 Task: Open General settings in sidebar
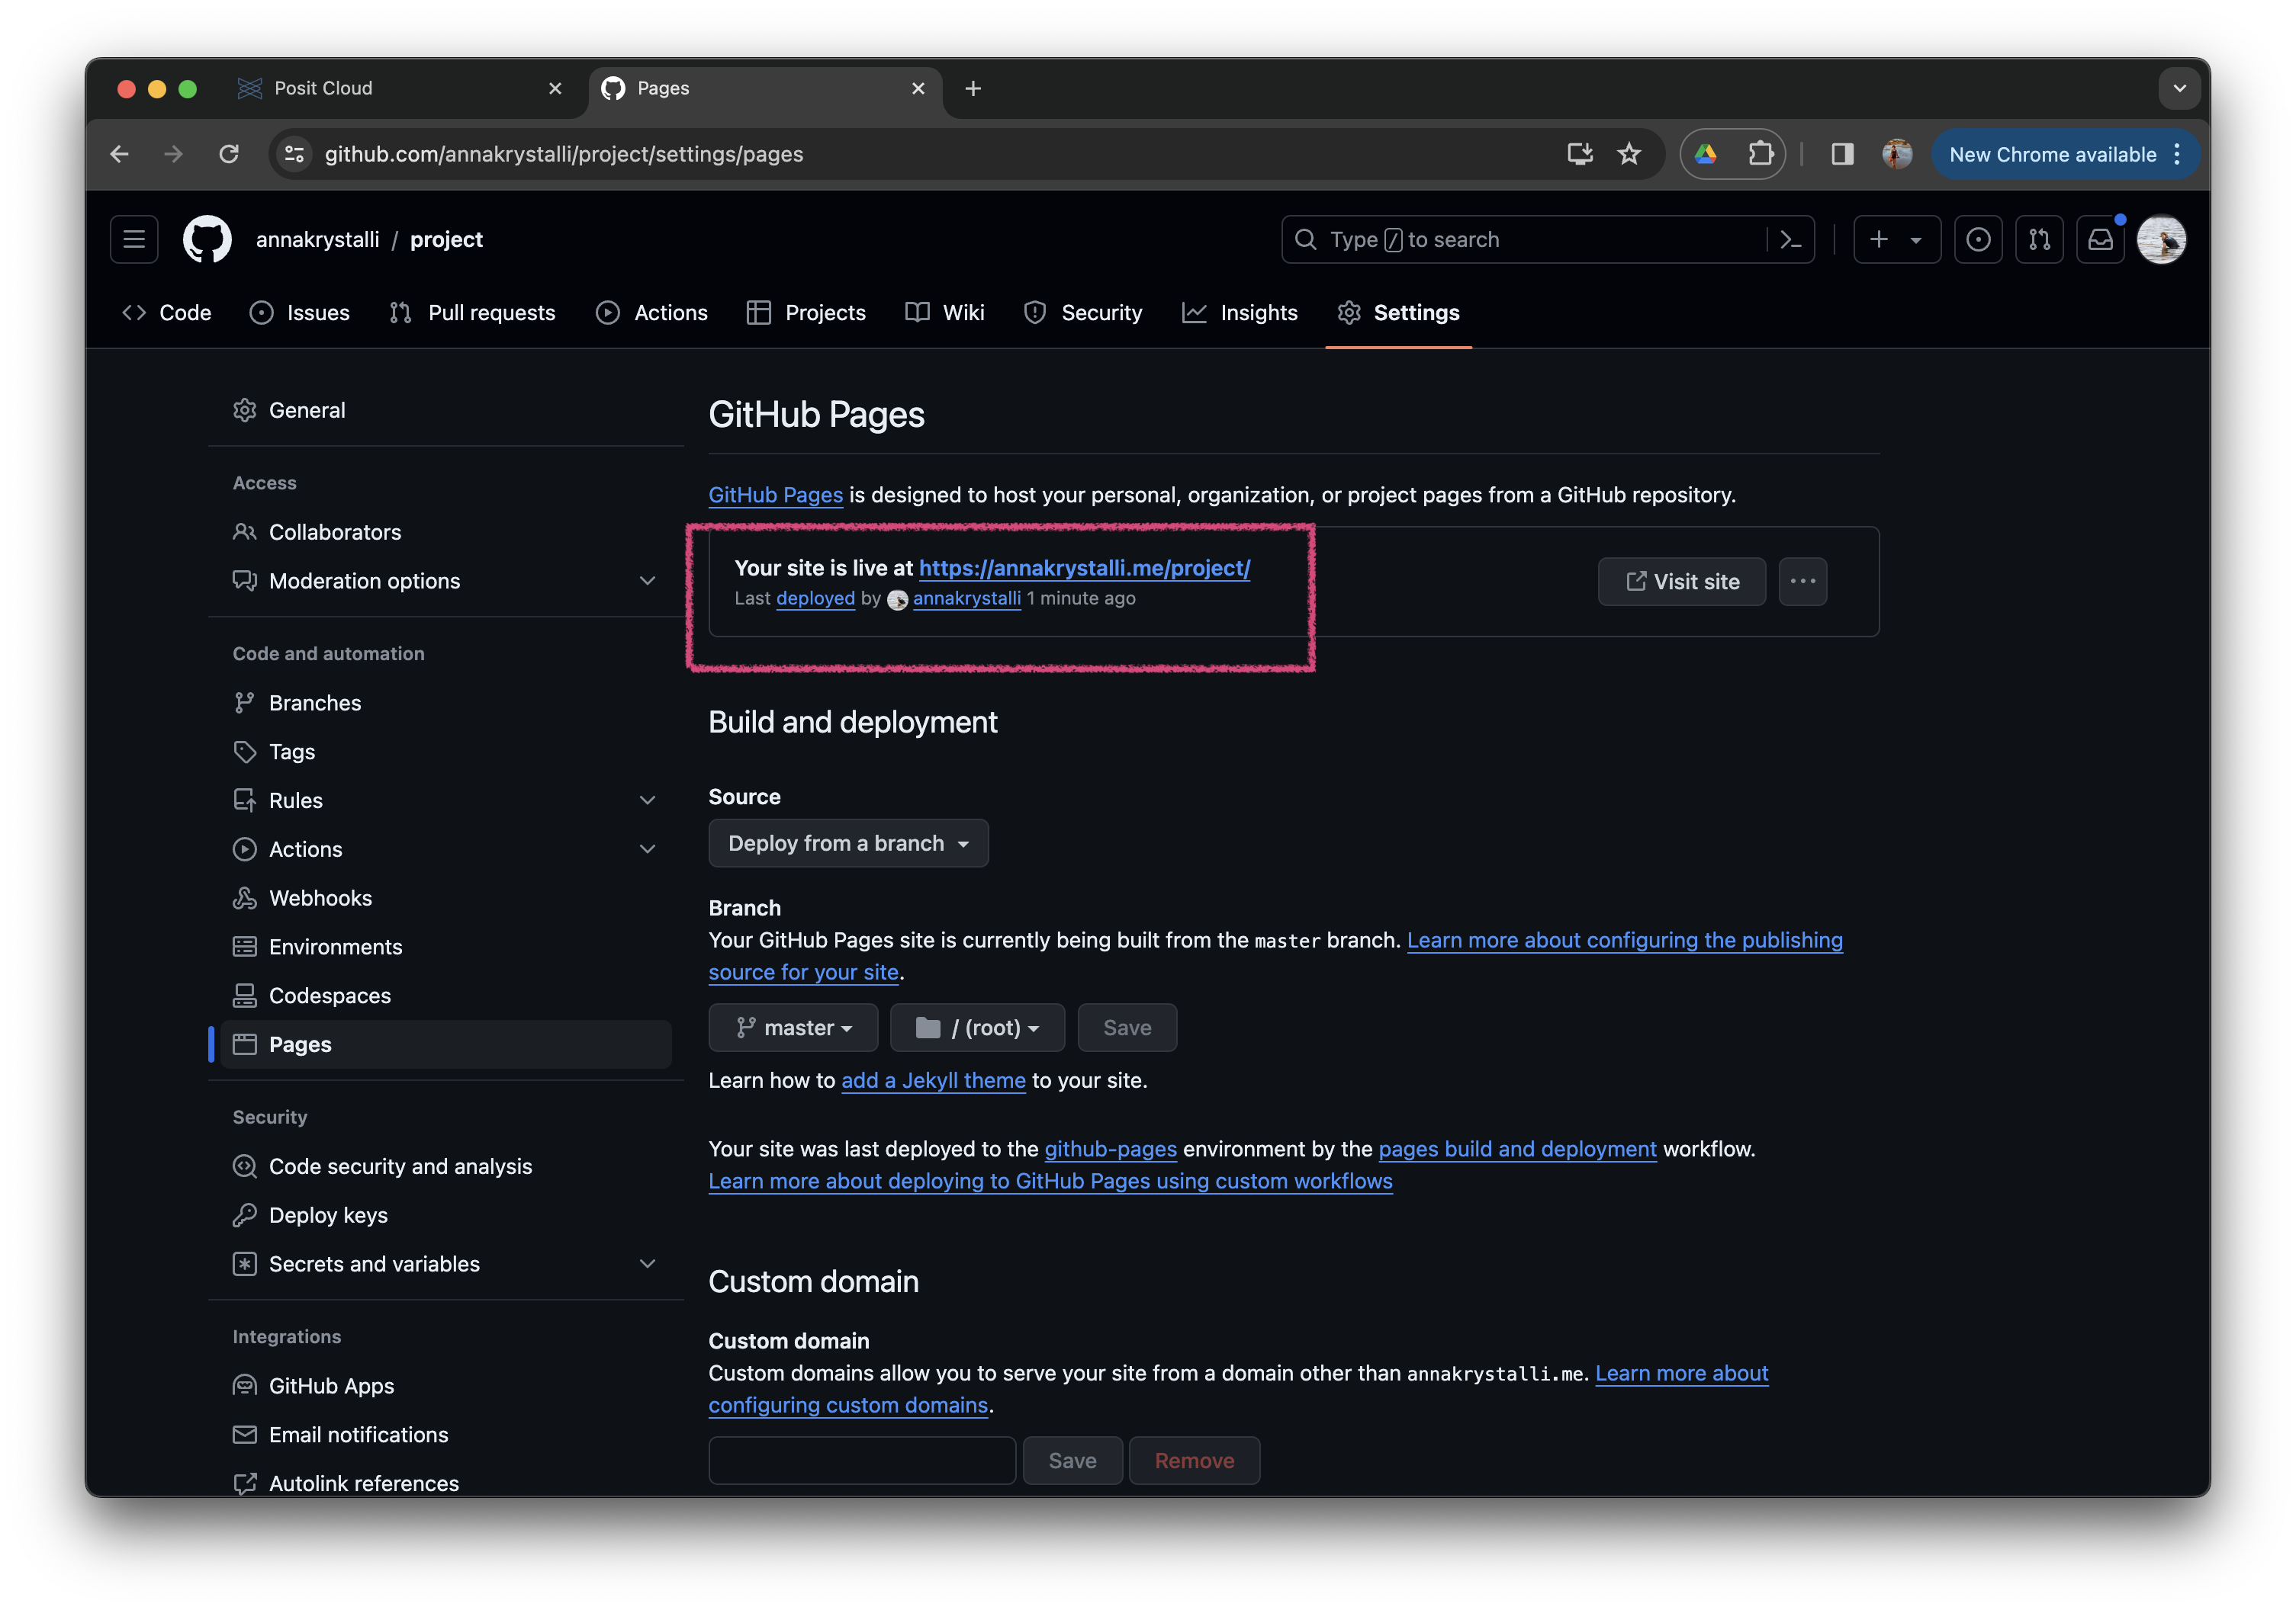click(445, 410)
